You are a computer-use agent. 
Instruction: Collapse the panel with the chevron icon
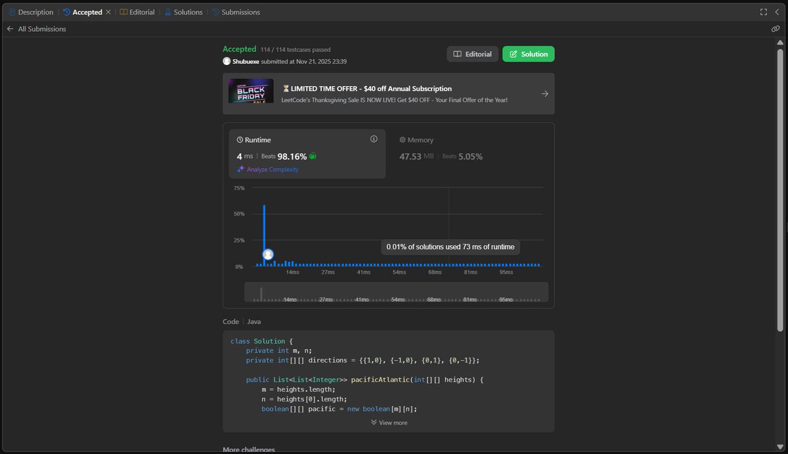pyautogui.click(x=777, y=12)
